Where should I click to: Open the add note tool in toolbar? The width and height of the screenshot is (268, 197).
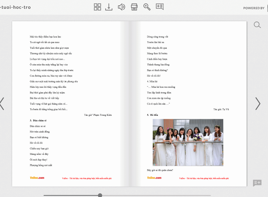pyautogui.click(x=160, y=7)
